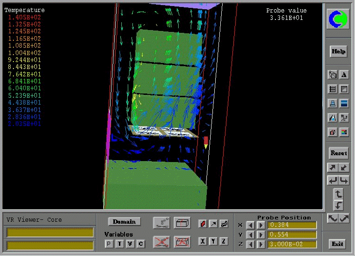Viewport: 355px width, 256px height.
Task: Click the red contour plane icon
Action: click(x=203, y=224)
